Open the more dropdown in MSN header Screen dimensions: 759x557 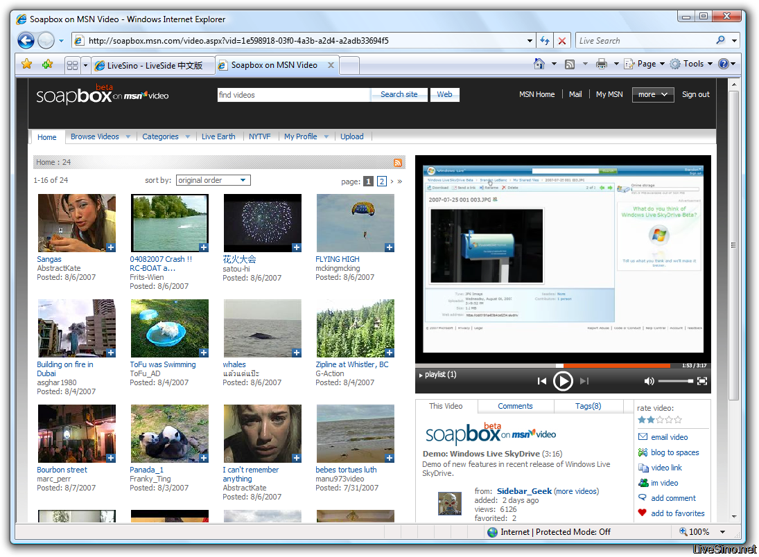pos(653,94)
